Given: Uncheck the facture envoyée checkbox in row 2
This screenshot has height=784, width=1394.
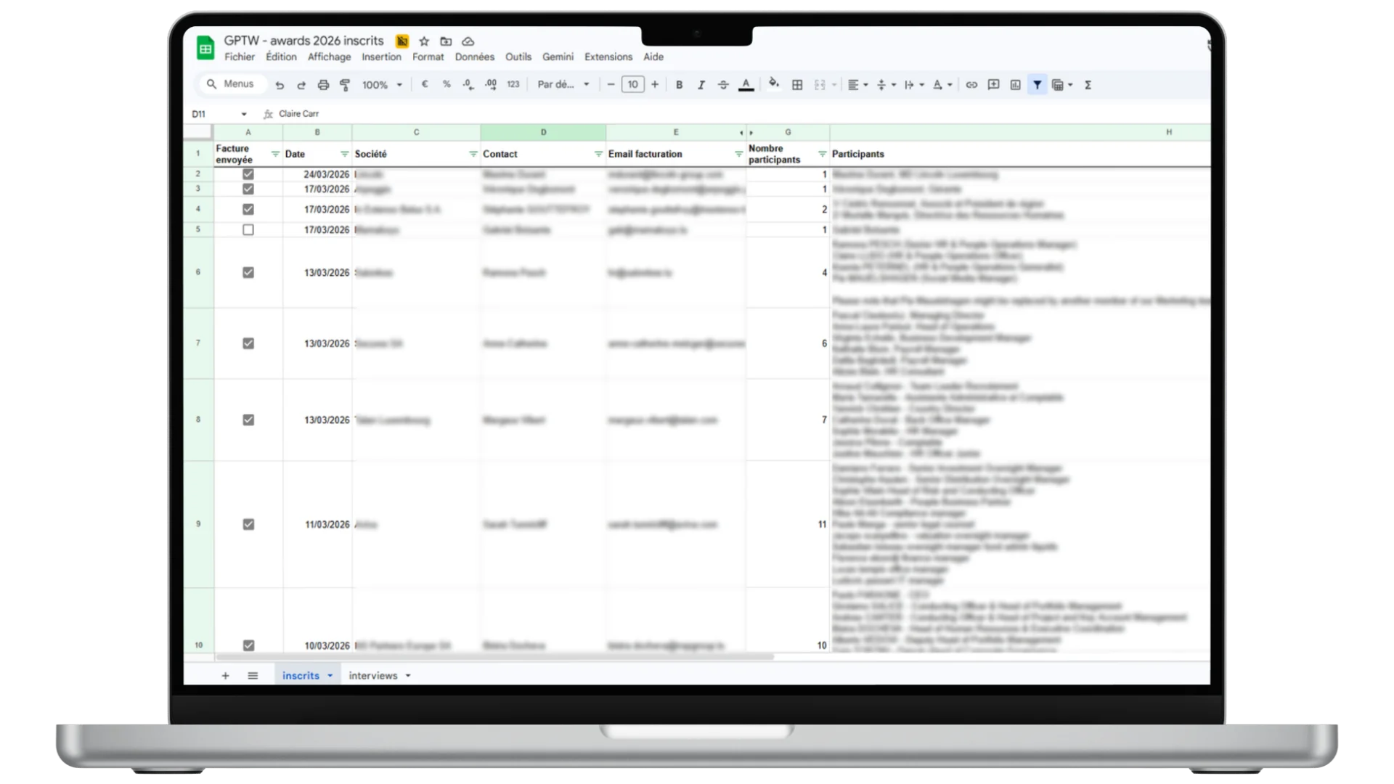Looking at the screenshot, I should pos(248,174).
